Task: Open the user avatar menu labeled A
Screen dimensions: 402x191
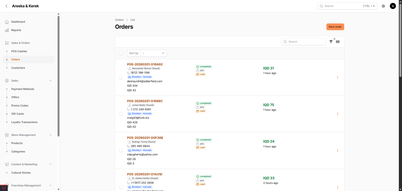Action: click(x=393, y=6)
